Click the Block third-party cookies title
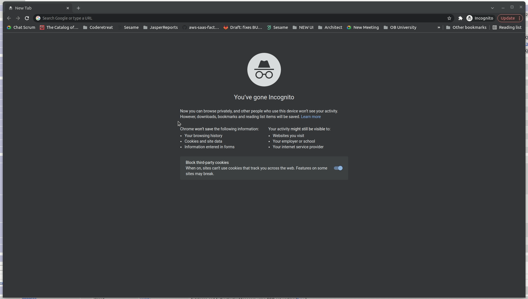The height and width of the screenshot is (299, 528). pos(207,163)
